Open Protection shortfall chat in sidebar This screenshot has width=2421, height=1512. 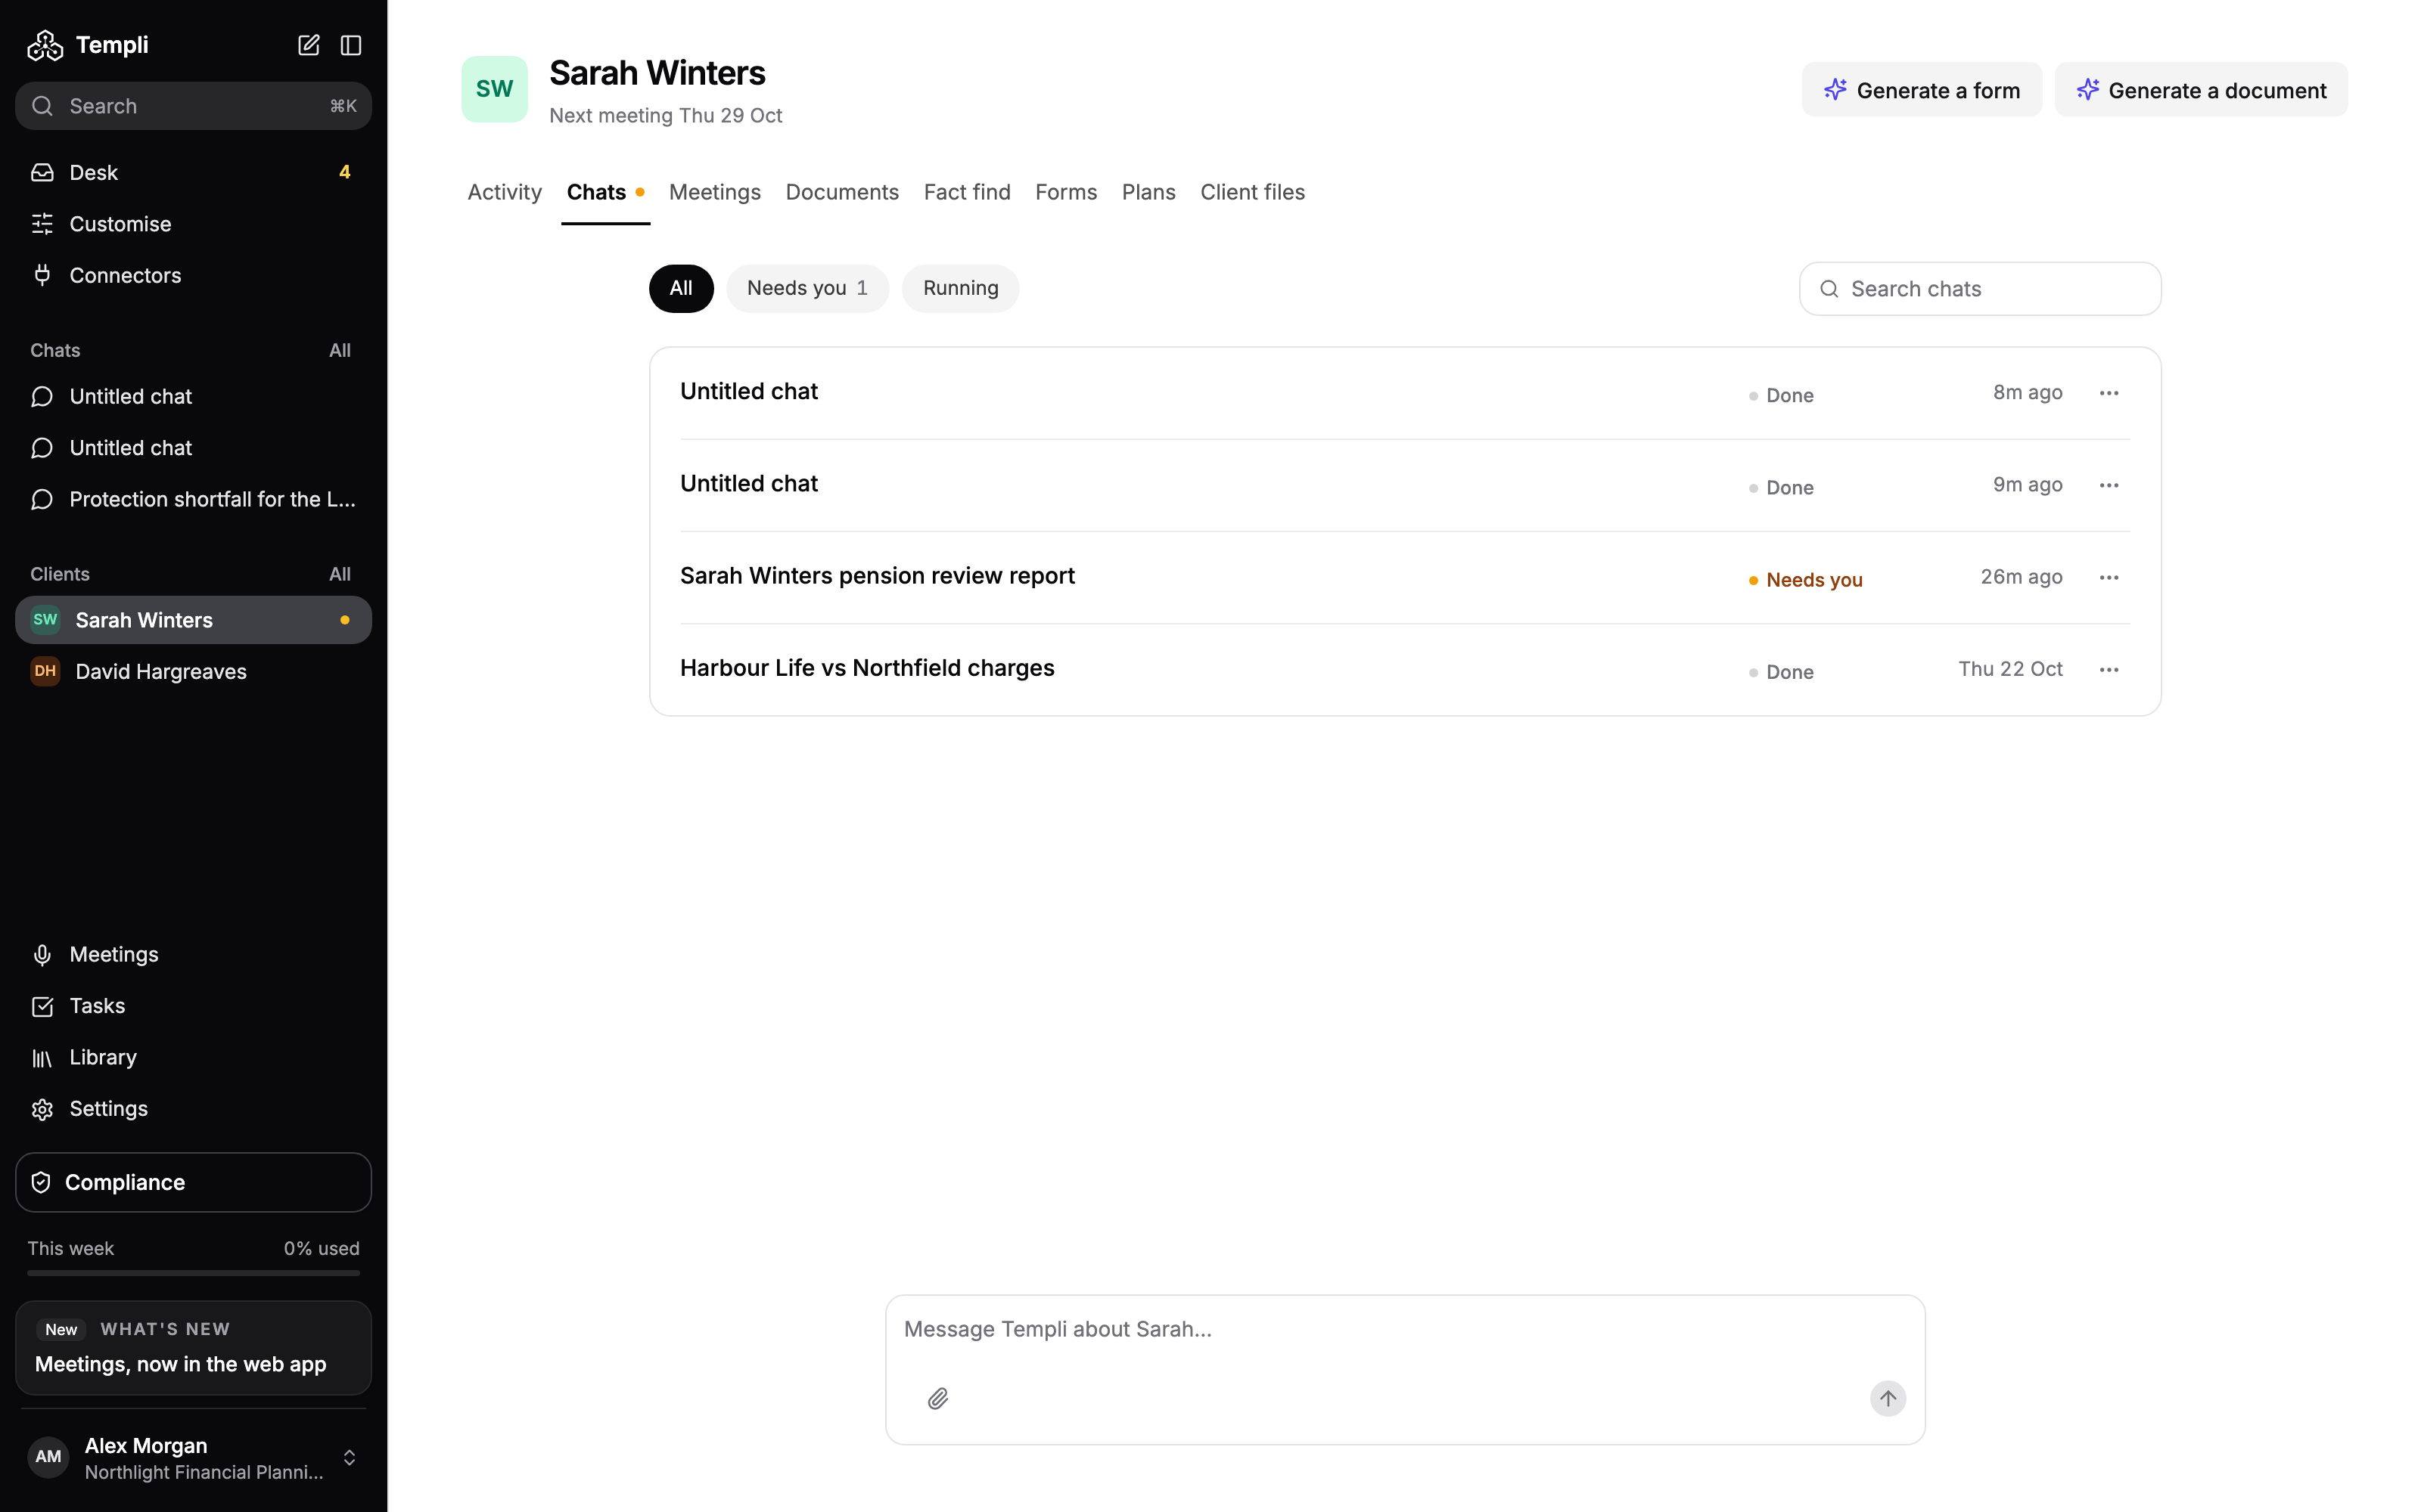coord(193,499)
